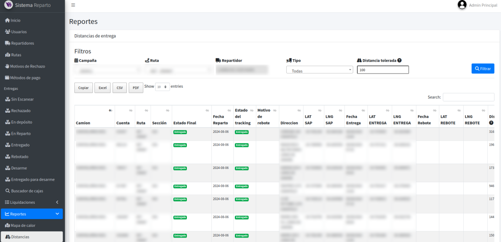Click the Mapa de calor map icon
Viewport: 501px width, 242px height.
tap(7, 225)
